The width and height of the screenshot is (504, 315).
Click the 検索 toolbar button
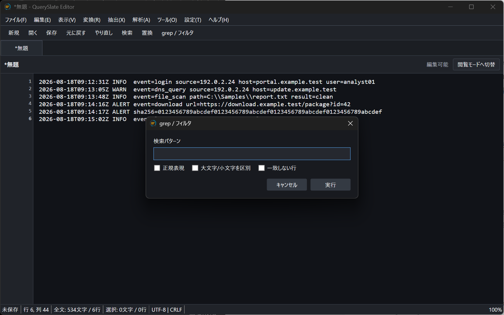pyautogui.click(x=127, y=33)
